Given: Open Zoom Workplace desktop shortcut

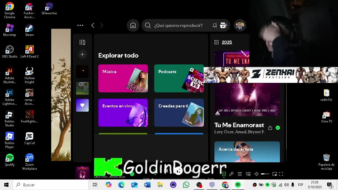Looking at the screenshot, I should pos(30,162).
